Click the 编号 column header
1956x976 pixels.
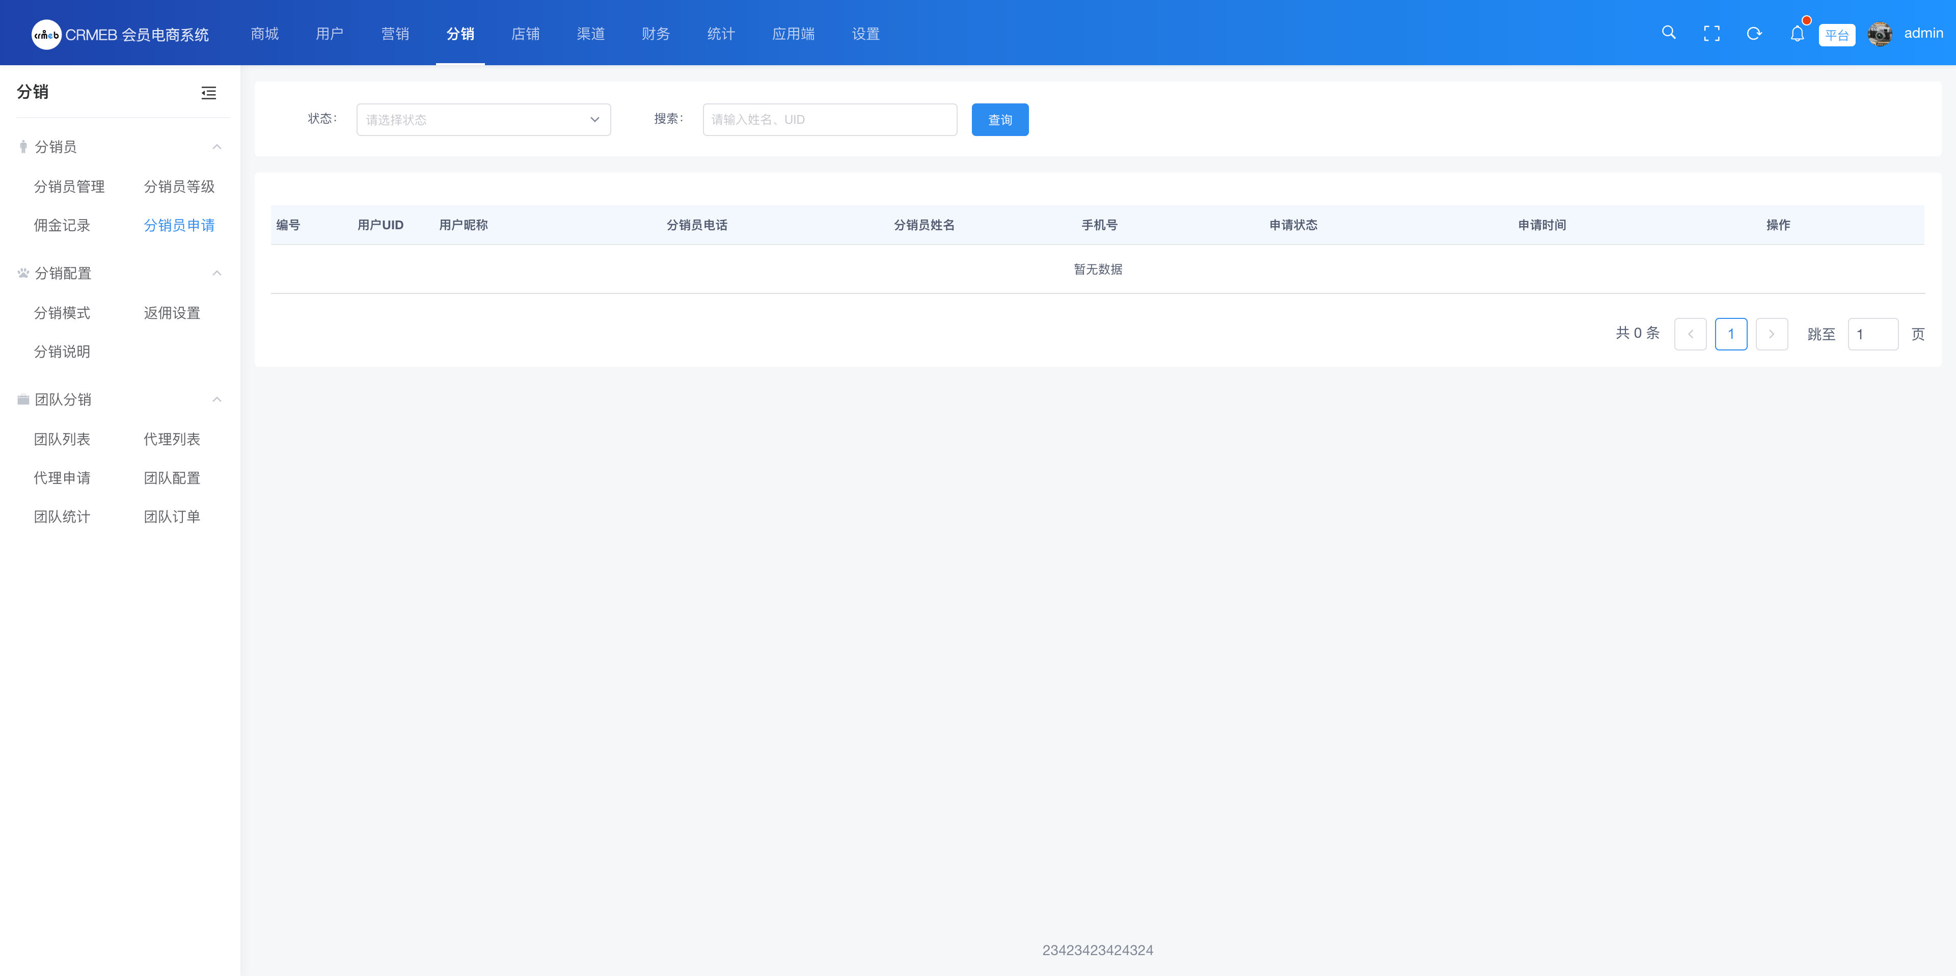(288, 225)
